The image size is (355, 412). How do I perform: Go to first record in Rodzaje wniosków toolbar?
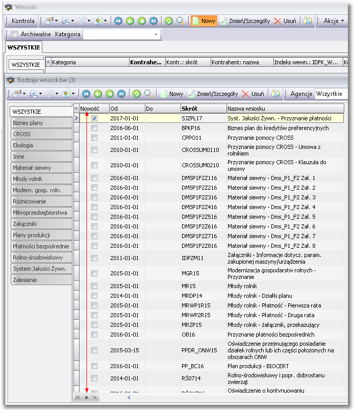pyautogui.click(x=86, y=94)
